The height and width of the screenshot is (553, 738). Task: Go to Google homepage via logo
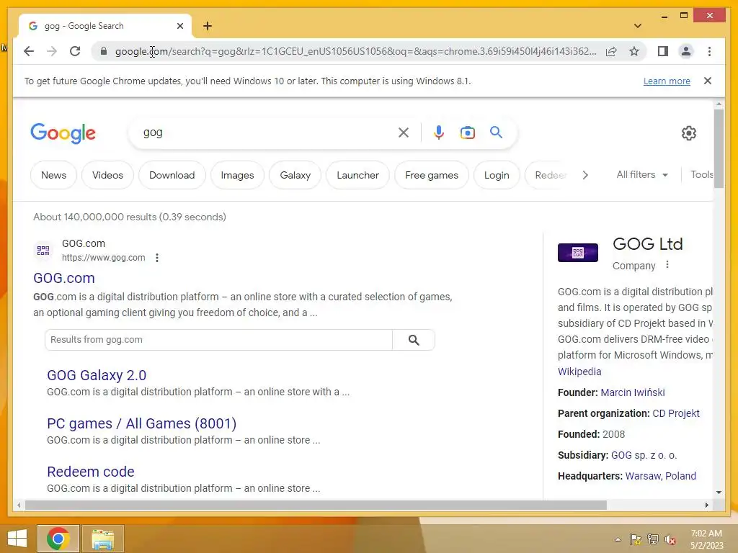[63, 133]
